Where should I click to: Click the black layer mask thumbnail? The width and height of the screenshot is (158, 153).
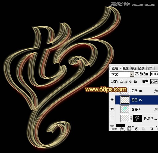click(138, 118)
